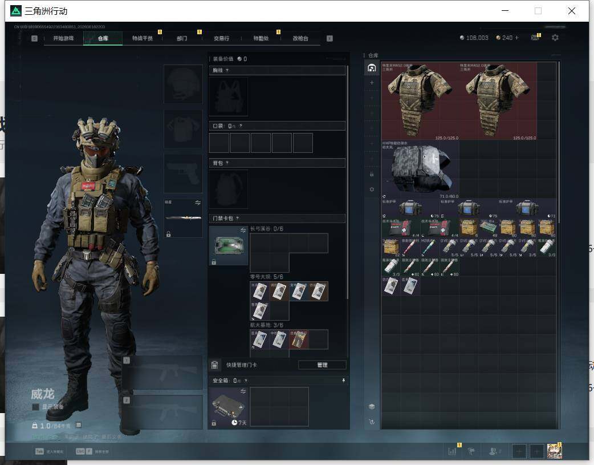Swap the safe box with arrows icon

243,391
